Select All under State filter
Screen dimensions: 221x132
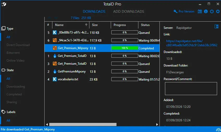pyautogui.click(x=8, y=79)
